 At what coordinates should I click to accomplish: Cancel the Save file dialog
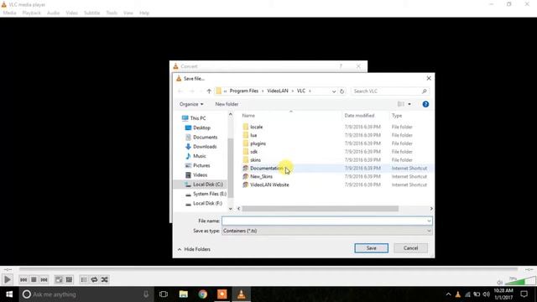[410, 248]
